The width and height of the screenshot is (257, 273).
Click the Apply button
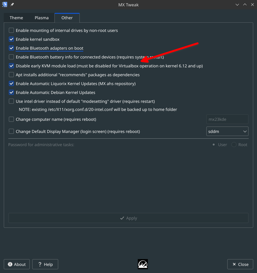tap(128, 218)
